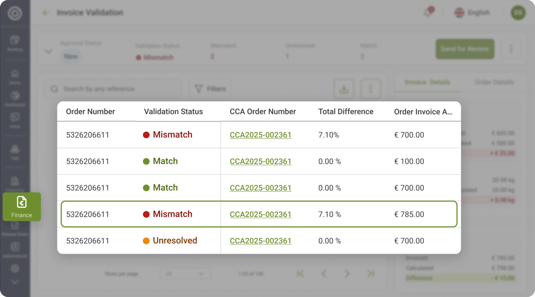Viewport: 535px width, 297px height.
Task: Open the Filters button
Action: (x=210, y=89)
